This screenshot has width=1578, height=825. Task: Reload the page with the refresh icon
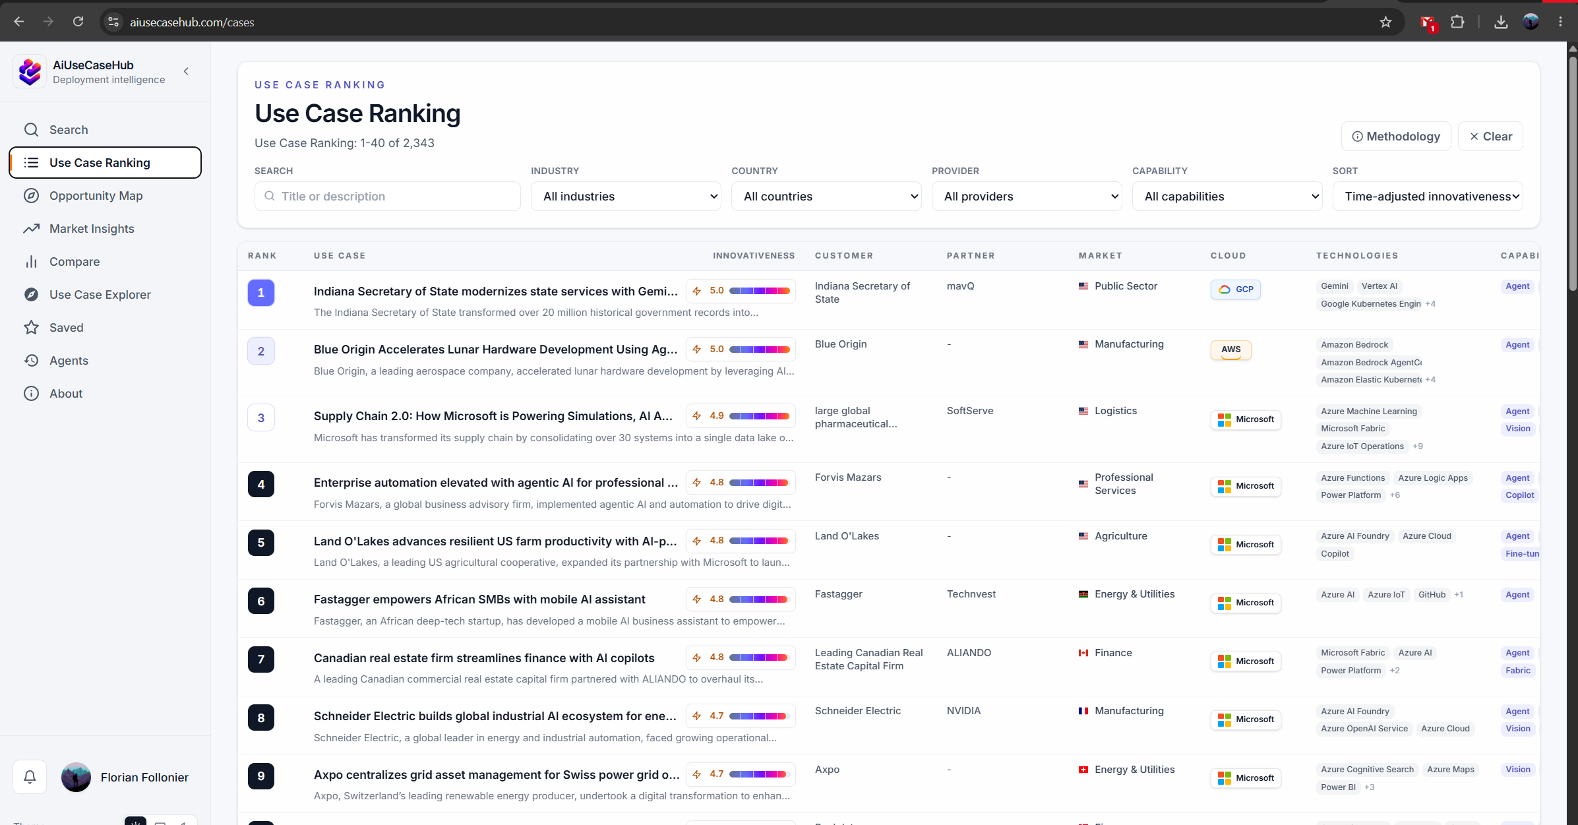click(x=78, y=22)
